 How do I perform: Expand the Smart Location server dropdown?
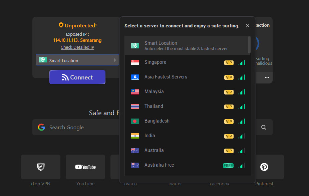(x=77, y=60)
